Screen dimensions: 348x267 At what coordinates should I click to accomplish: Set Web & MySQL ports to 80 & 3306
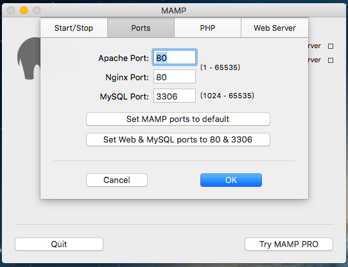coord(178,140)
